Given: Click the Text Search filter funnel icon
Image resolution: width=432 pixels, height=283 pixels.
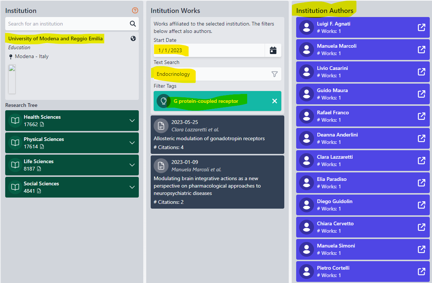Looking at the screenshot, I should pyautogui.click(x=274, y=74).
